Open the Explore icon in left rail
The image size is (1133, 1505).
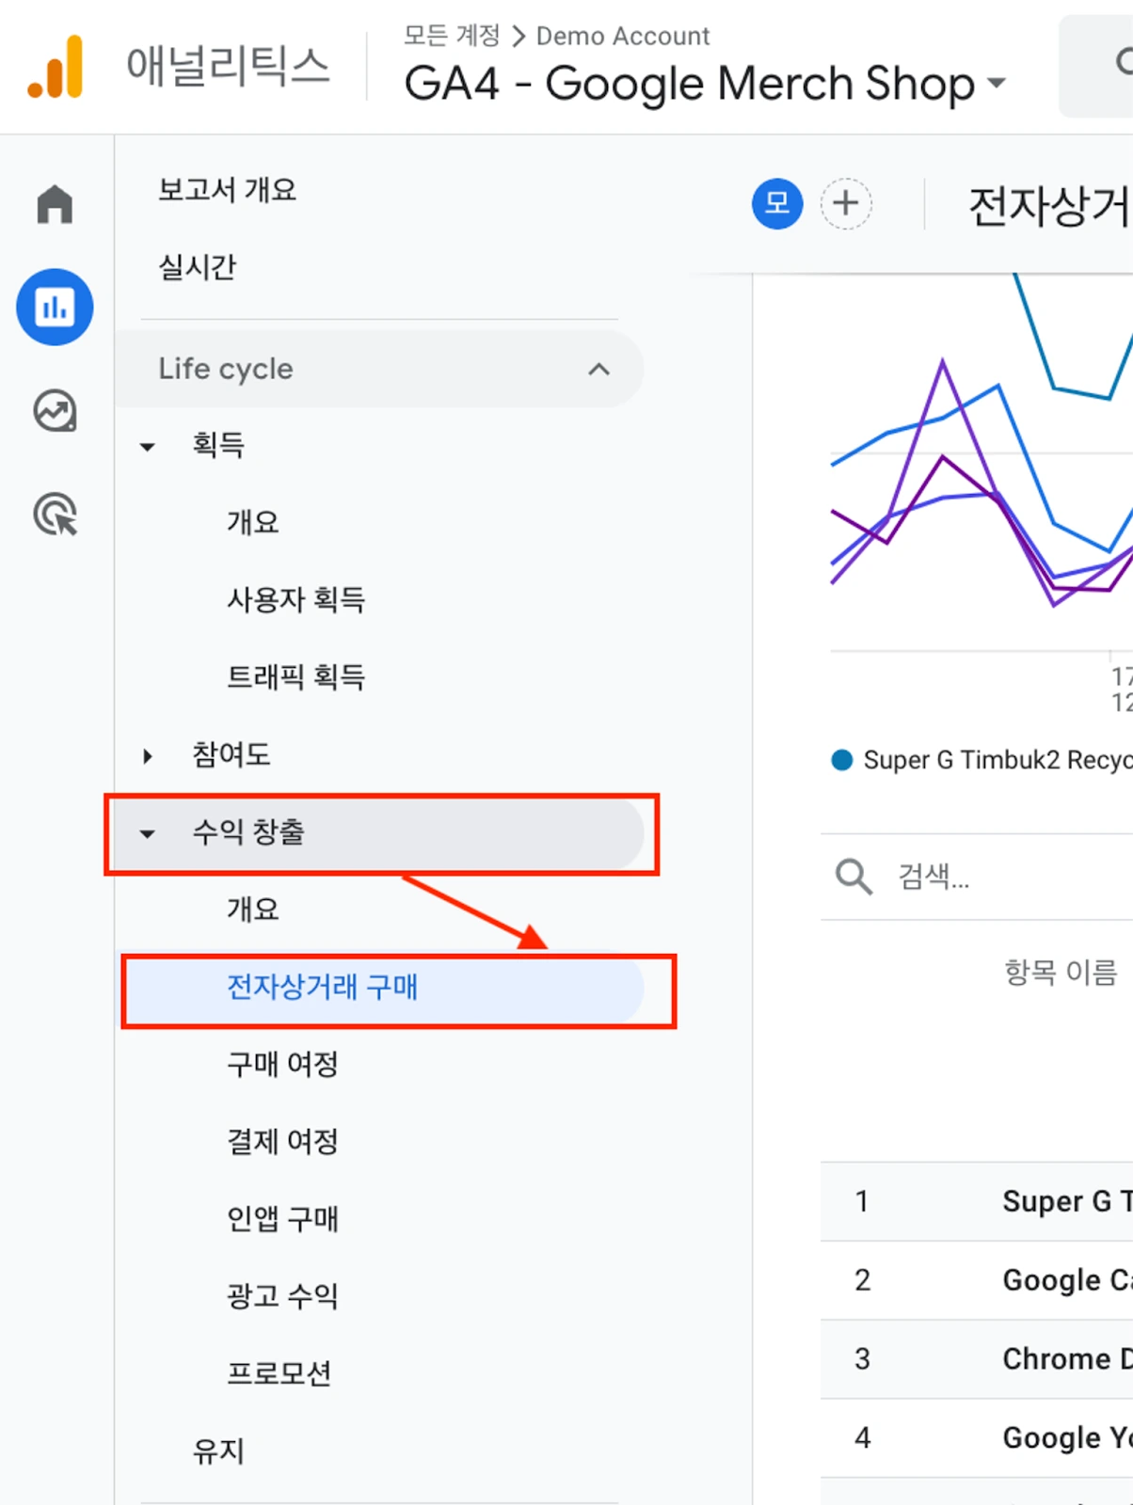[x=55, y=411]
